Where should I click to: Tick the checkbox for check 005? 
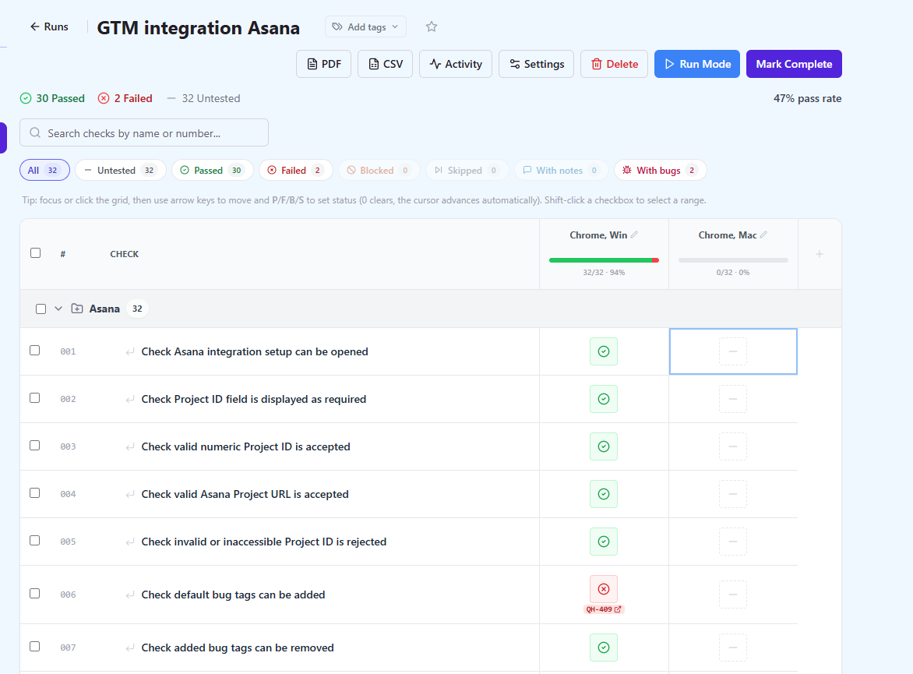point(35,541)
